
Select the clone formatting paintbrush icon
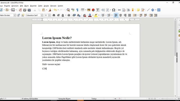tap(50, 10)
